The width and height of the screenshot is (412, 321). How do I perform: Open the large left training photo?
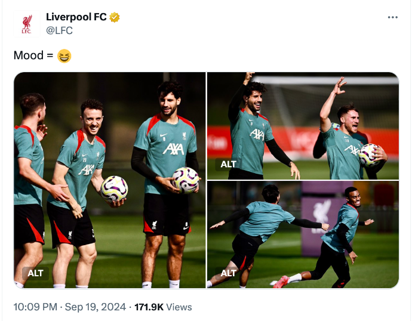(110, 180)
